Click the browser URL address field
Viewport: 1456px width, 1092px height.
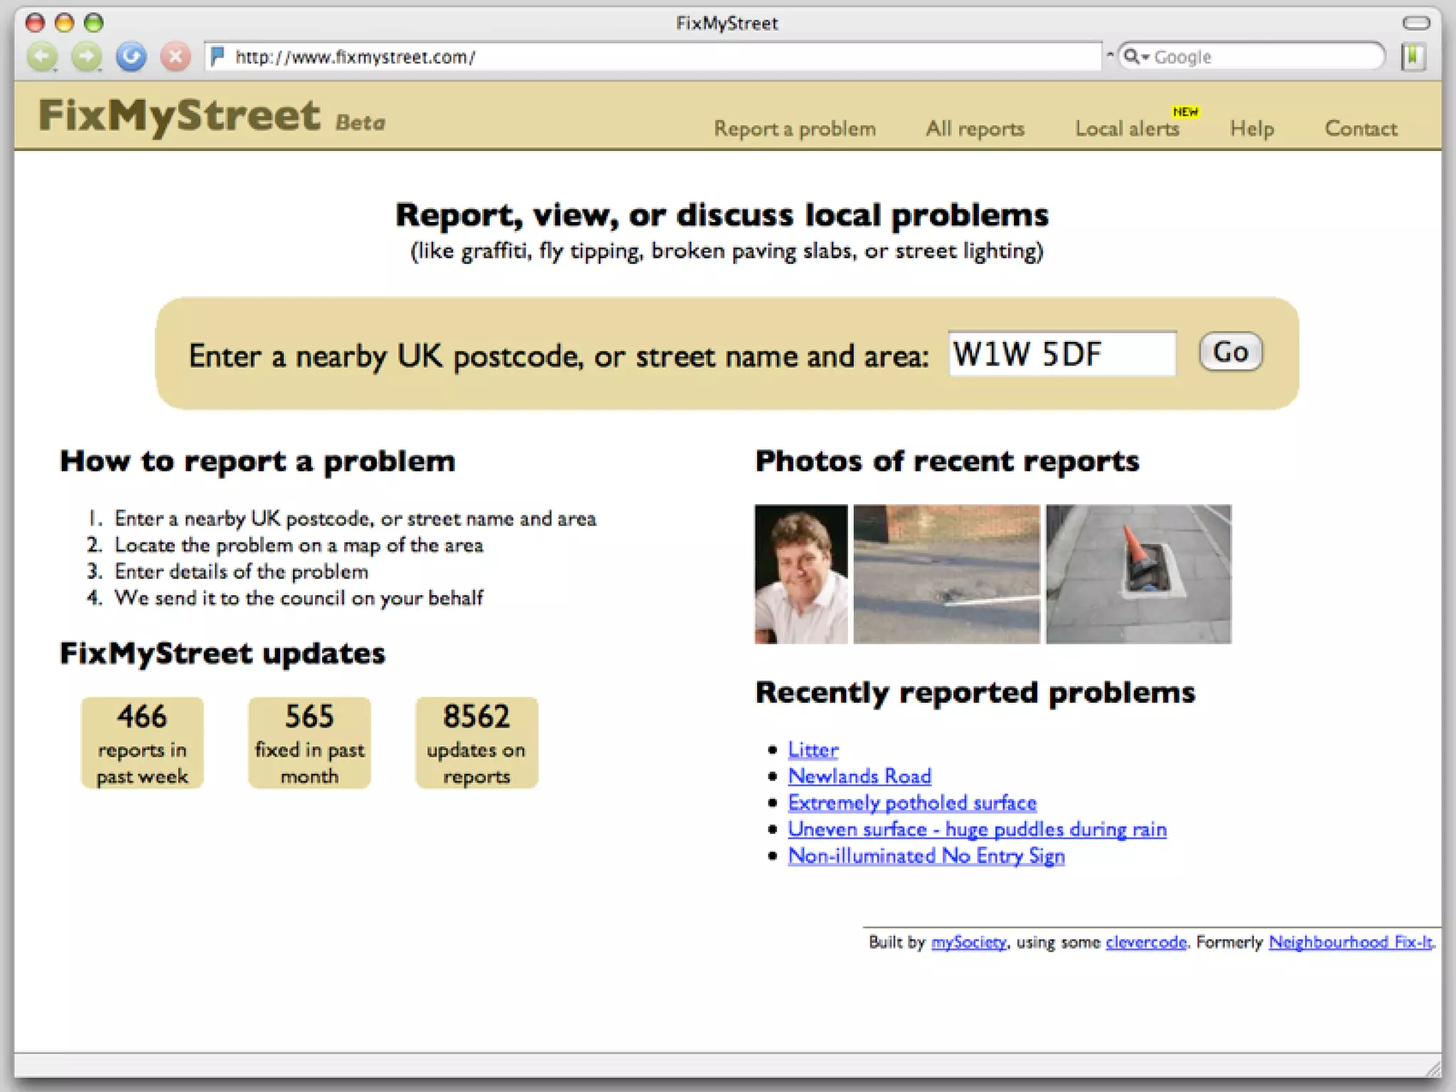pos(654,57)
